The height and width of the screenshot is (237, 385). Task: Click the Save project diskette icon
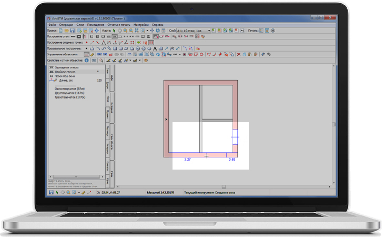click(72, 31)
